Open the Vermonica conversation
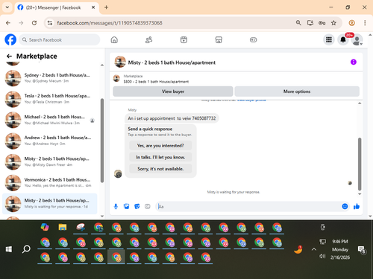373x279 pixels. [x=50, y=182]
